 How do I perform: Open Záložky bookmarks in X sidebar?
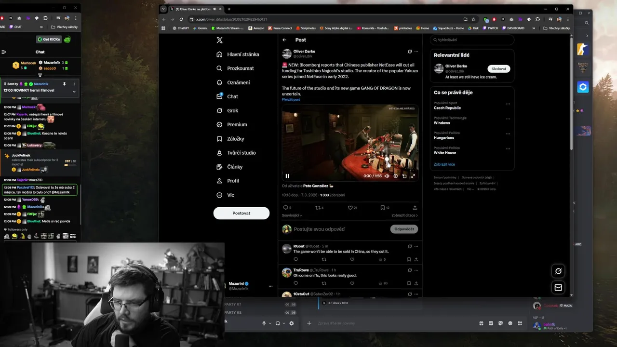[230, 139]
